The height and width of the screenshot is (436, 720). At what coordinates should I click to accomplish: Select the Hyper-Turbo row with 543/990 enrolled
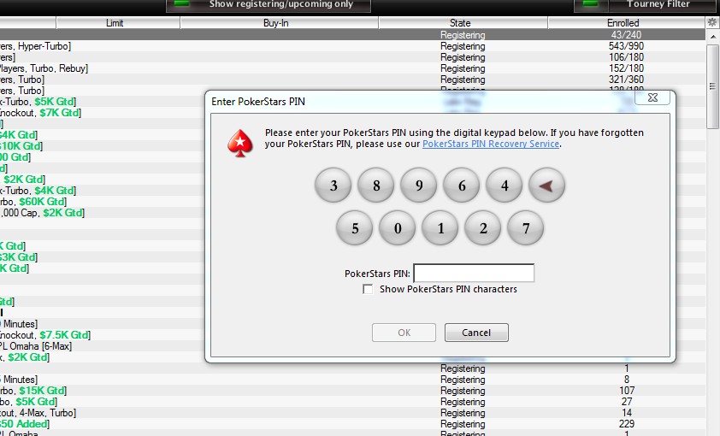coord(352,46)
